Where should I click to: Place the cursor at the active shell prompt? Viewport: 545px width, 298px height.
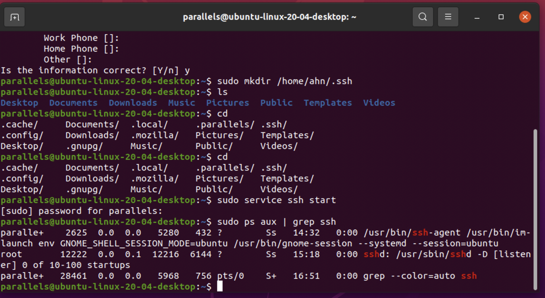coord(220,286)
